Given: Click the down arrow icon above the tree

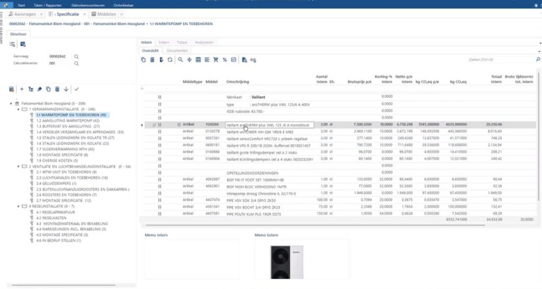Looking at the screenshot, I should (x=66, y=89).
